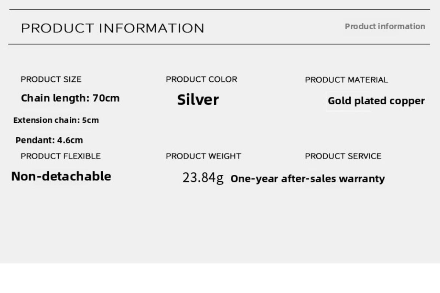This screenshot has width=440, height=293.
Task: Select the PRODUCT WEIGHT label
Action: (203, 156)
